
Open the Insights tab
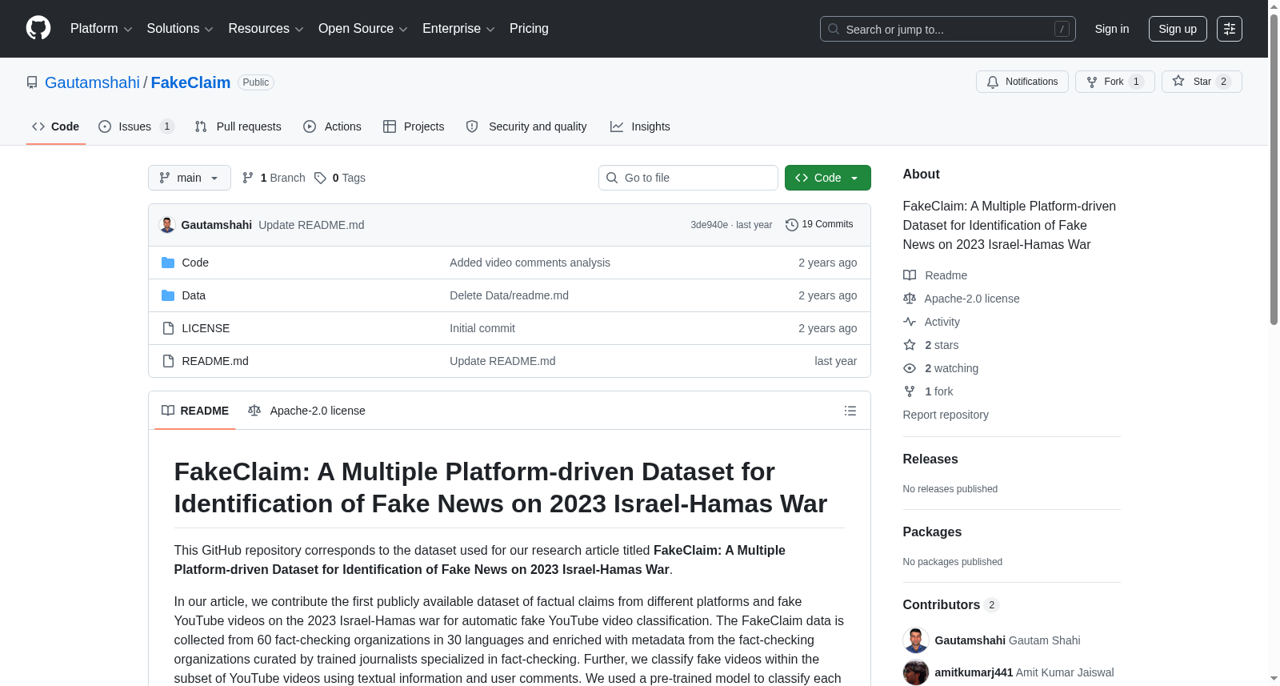pyautogui.click(x=640, y=126)
